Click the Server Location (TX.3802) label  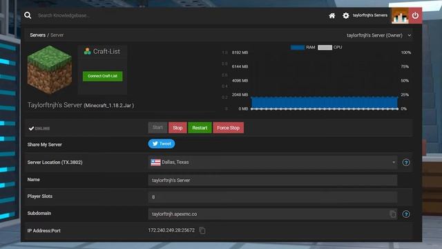point(55,163)
